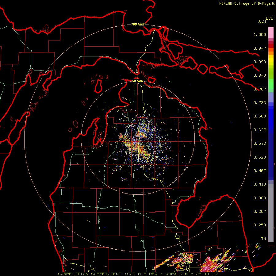This screenshot has width=276, height=276.
Task: Click the 100 NMI range ring label
Action: pyautogui.click(x=138, y=24)
